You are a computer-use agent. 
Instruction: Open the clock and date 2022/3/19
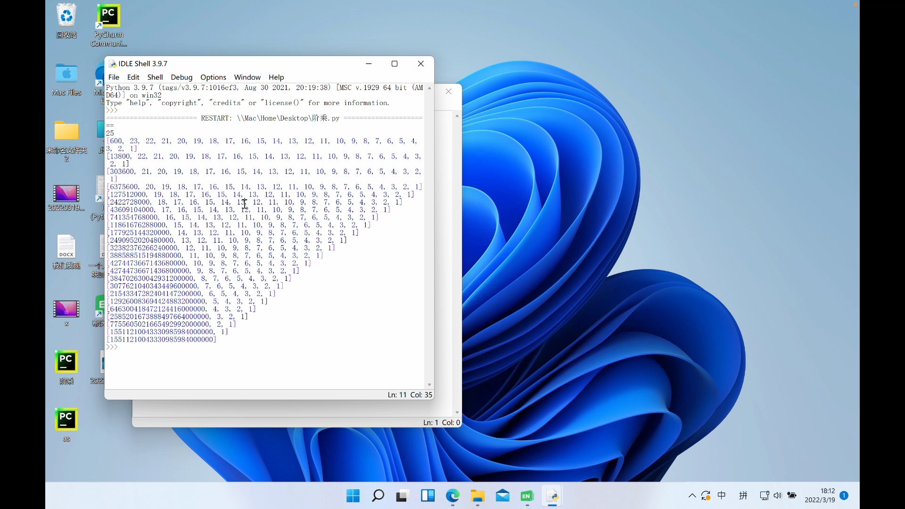pos(820,495)
